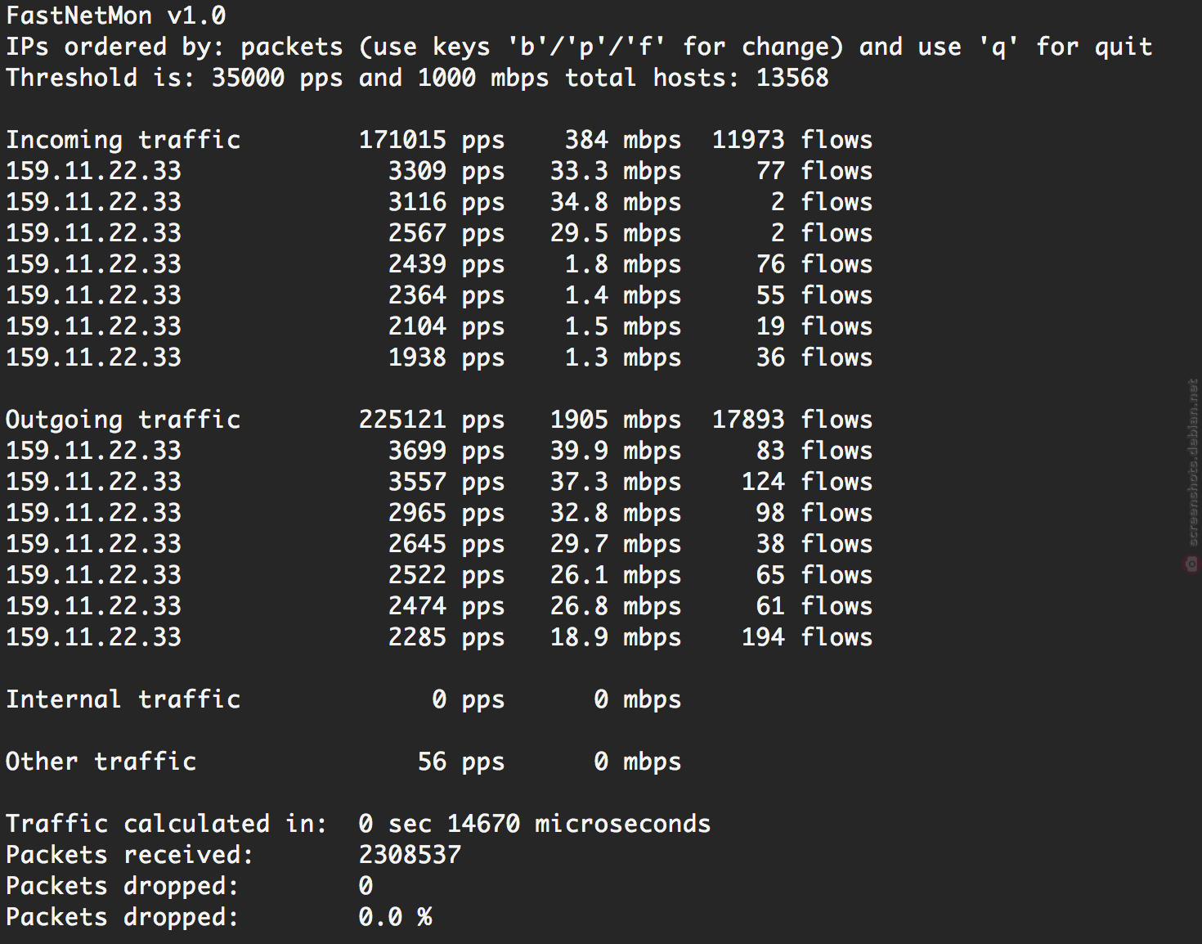Image resolution: width=1202 pixels, height=944 pixels.
Task: Select the Incoming traffic header line
Action: (x=439, y=140)
